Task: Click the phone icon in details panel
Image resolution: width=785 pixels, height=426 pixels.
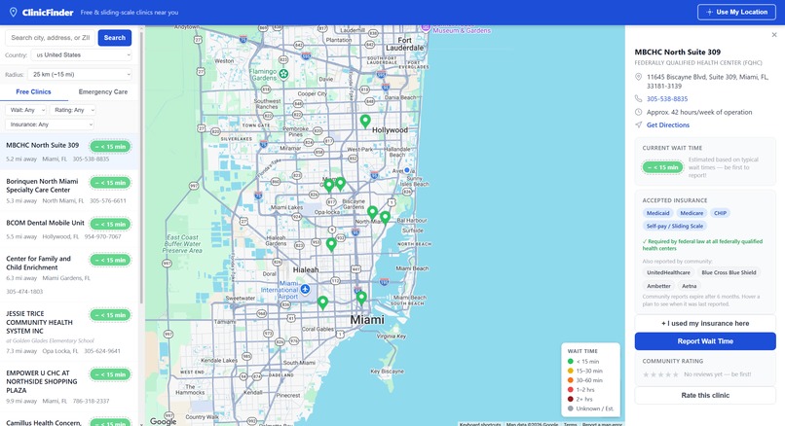Action: point(638,99)
